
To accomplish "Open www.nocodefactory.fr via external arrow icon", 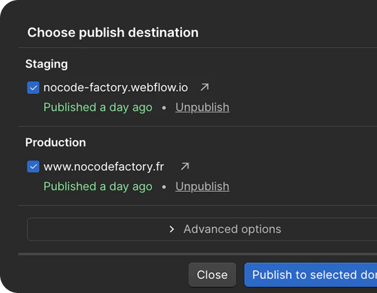I will [x=185, y=166].
